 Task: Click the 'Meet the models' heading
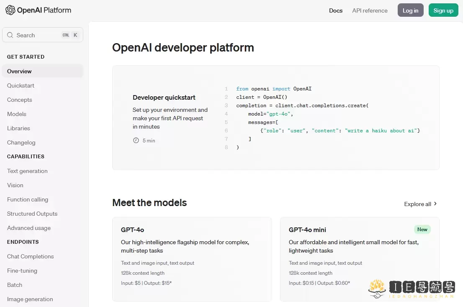pos(149,203)
